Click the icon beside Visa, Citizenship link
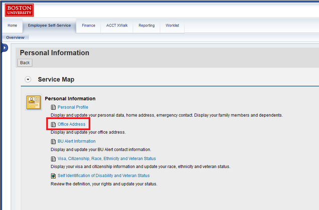 [x=53, y=159]
